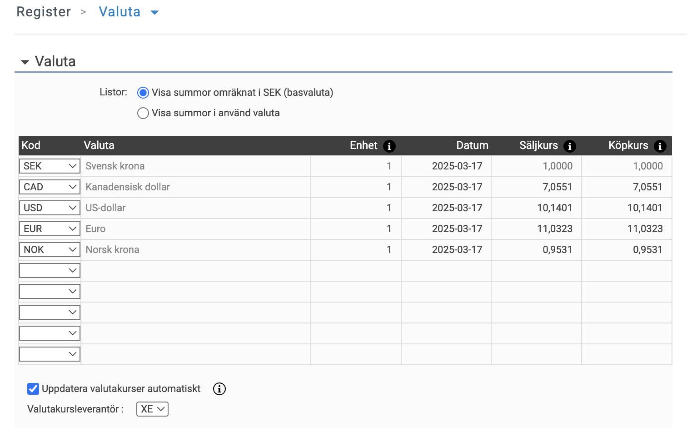Click the info icon beside Säljkurs
This screenshot has height=437, width=697.
(x=570, y=146)
